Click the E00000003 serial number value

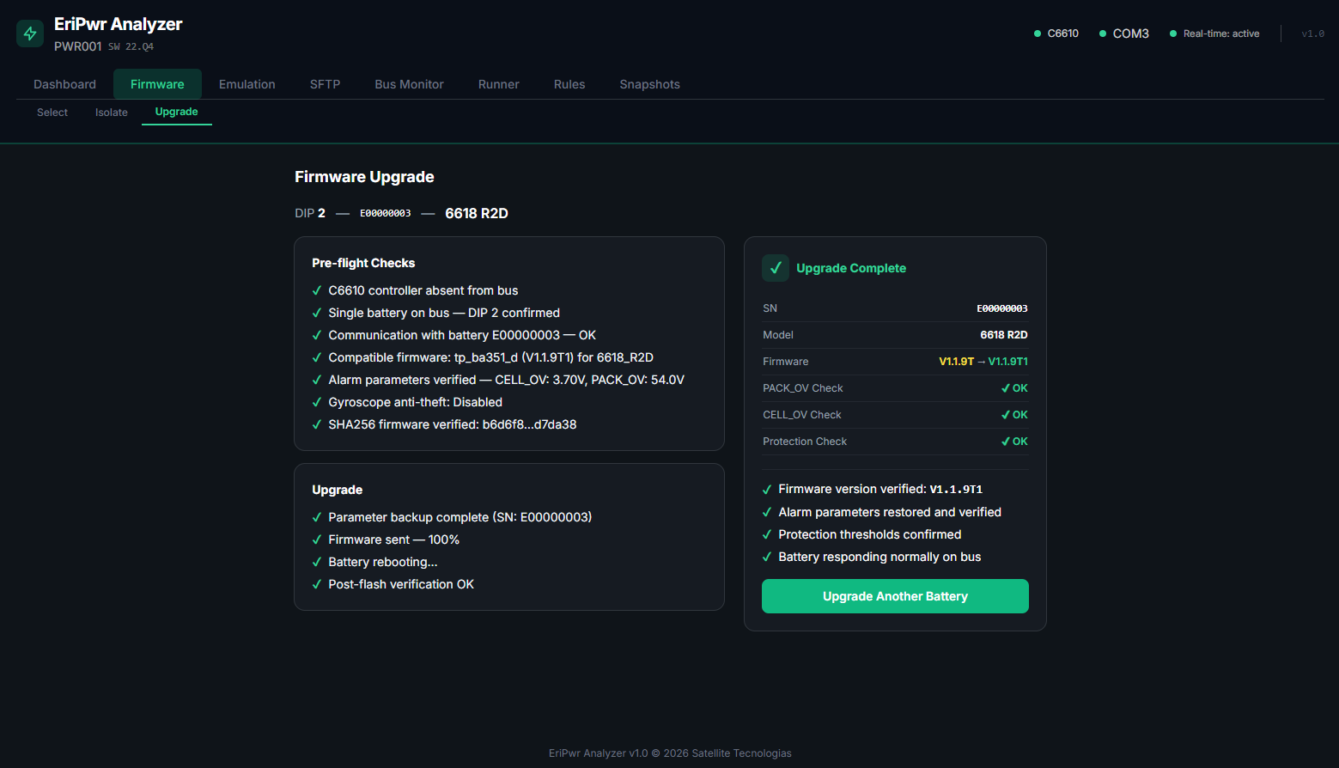click(x=1001, y=308)
